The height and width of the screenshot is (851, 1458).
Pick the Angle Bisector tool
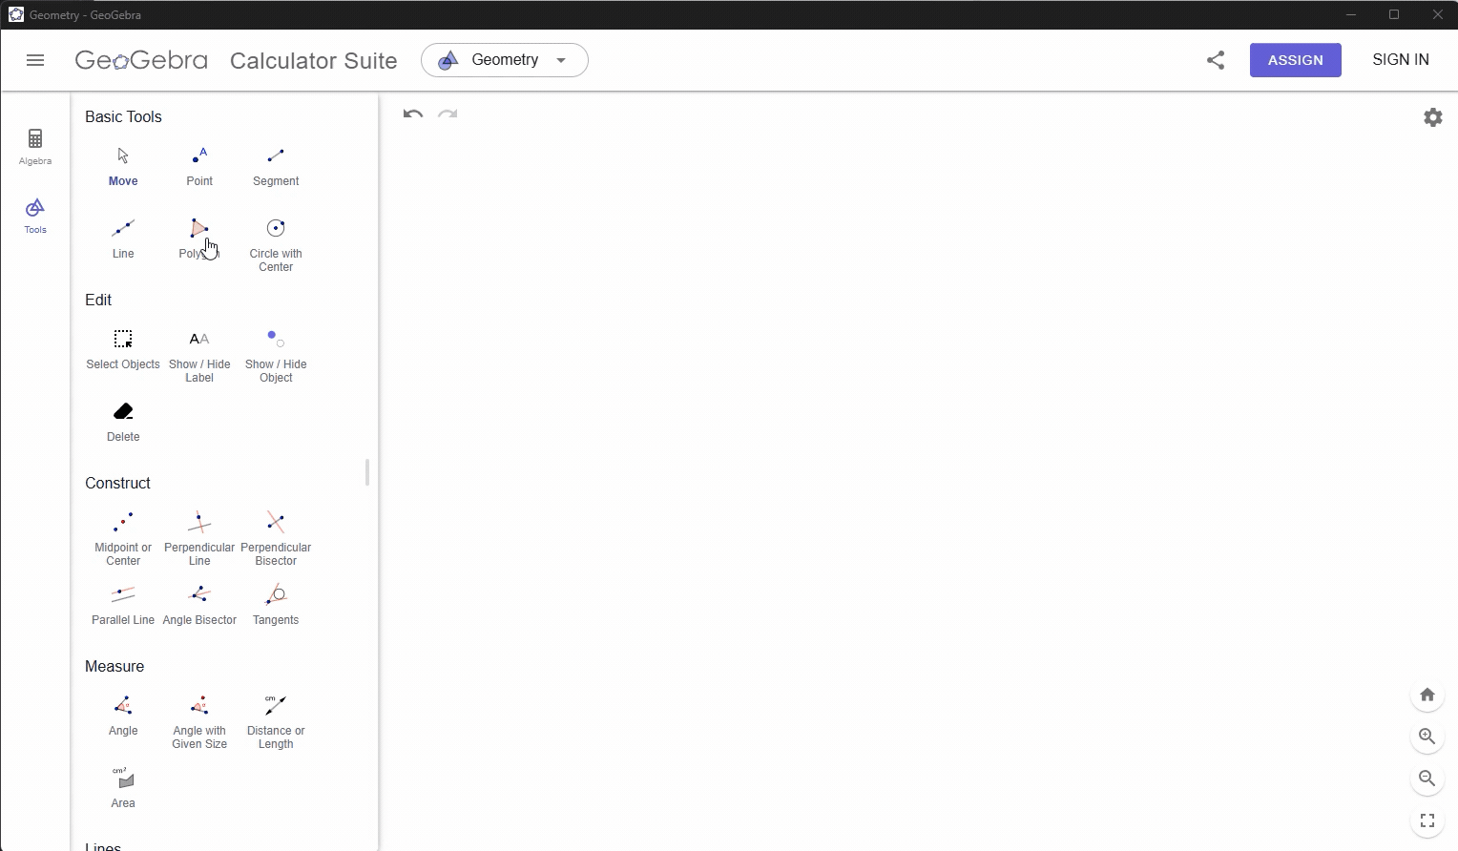coord(199,605)
